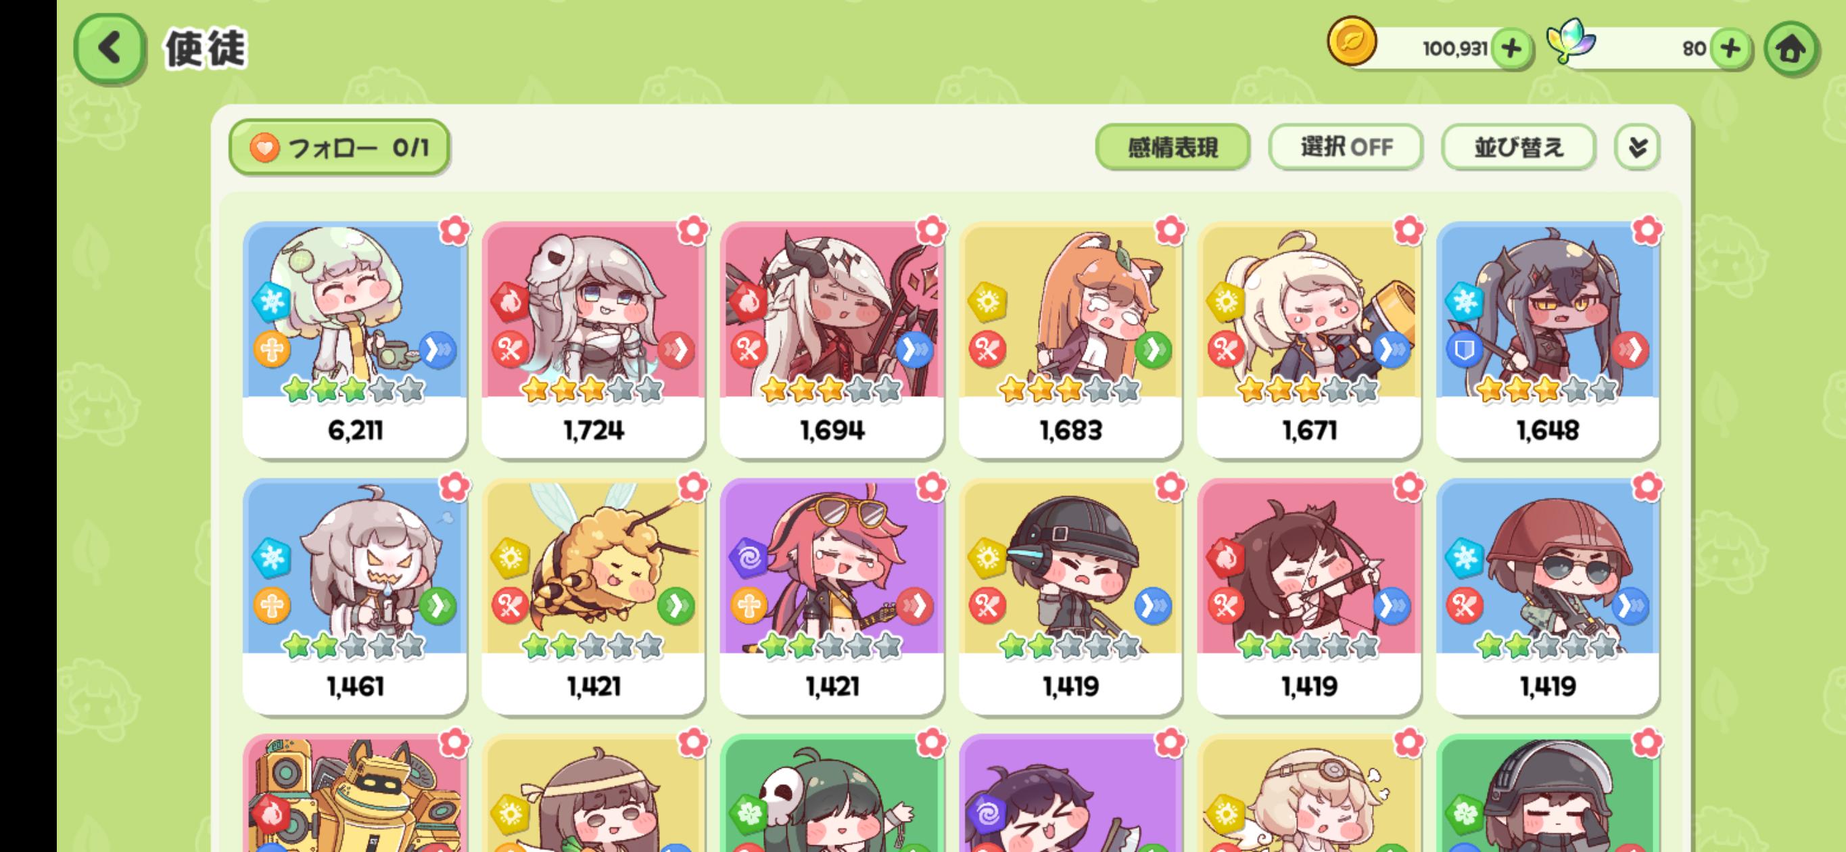The image size is (1846, 852).
Task: Add more gold coins with plus icon
Action: 1511,49
